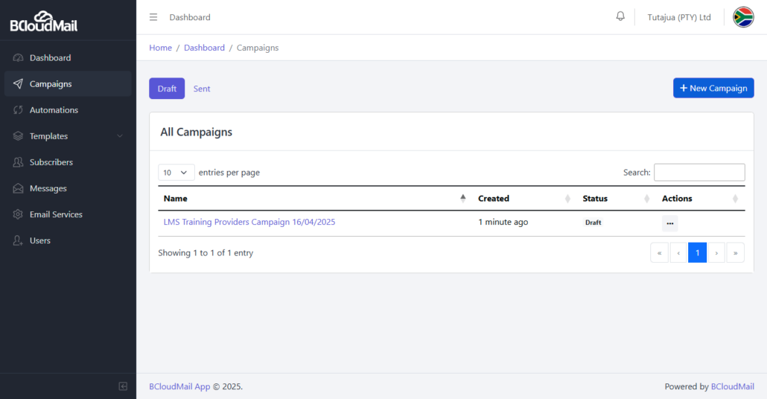Open the LMS Training Providers Campaign link

point(249,222)
